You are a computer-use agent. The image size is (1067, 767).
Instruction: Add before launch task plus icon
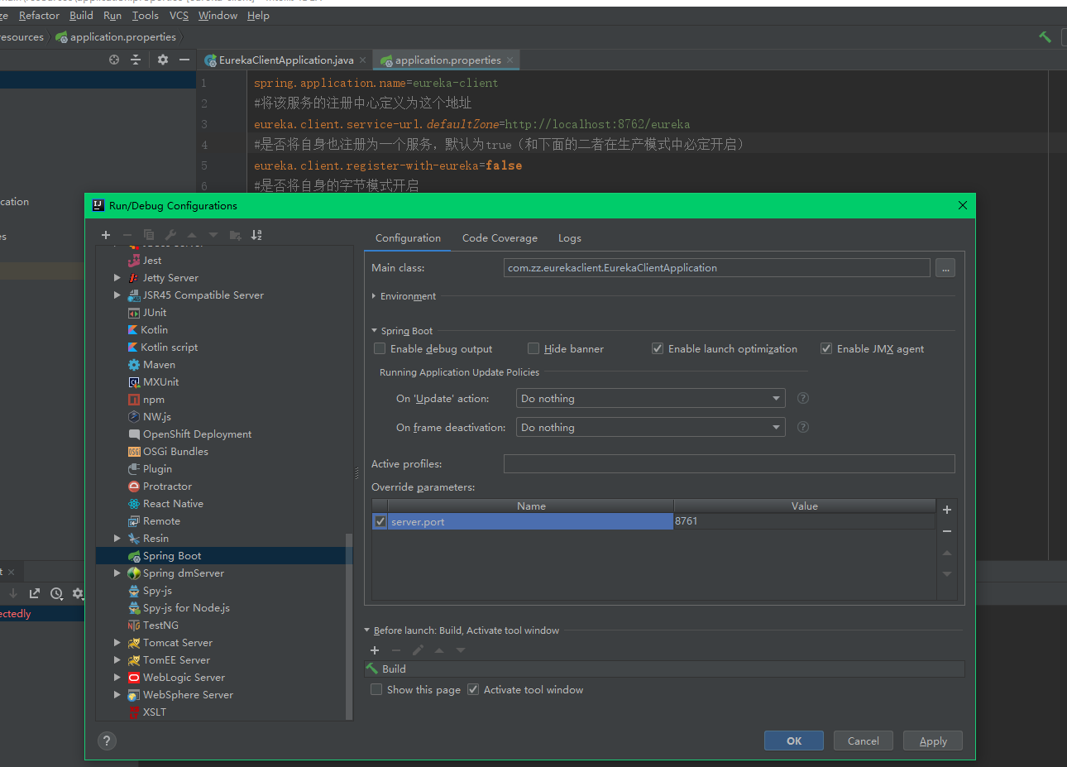tap(375, 650)
